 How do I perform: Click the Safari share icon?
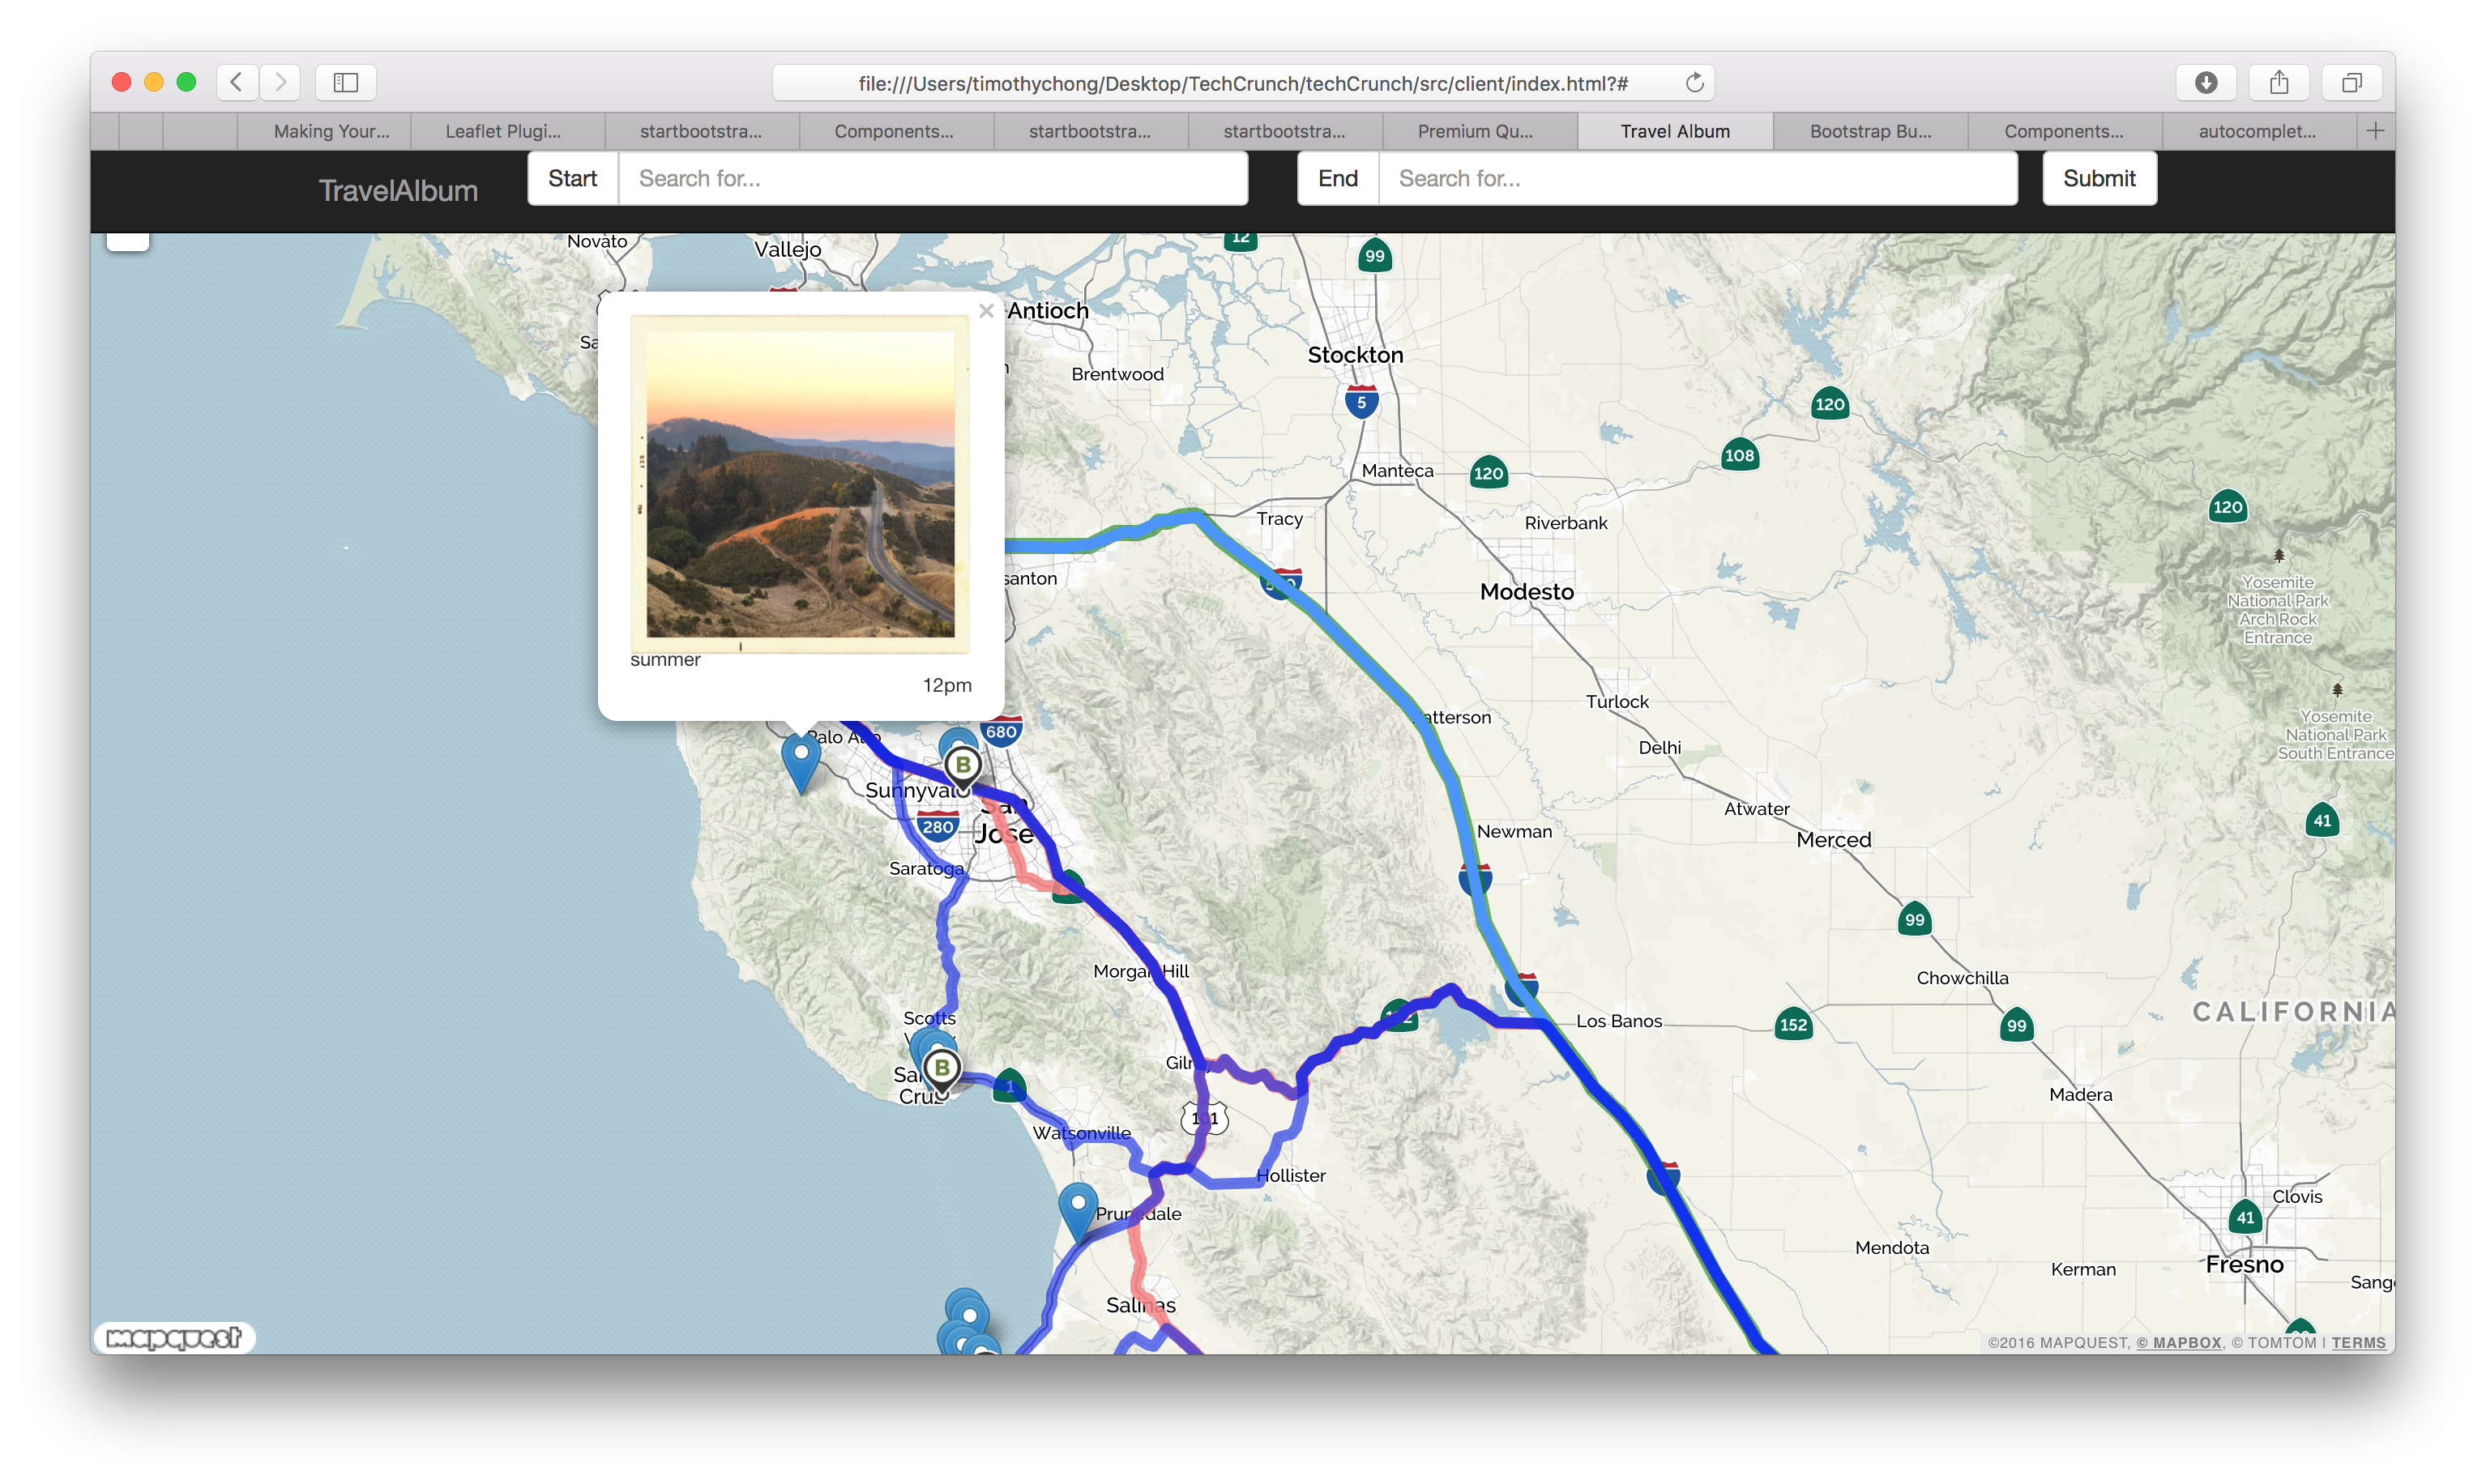[x=2279, y=82]
